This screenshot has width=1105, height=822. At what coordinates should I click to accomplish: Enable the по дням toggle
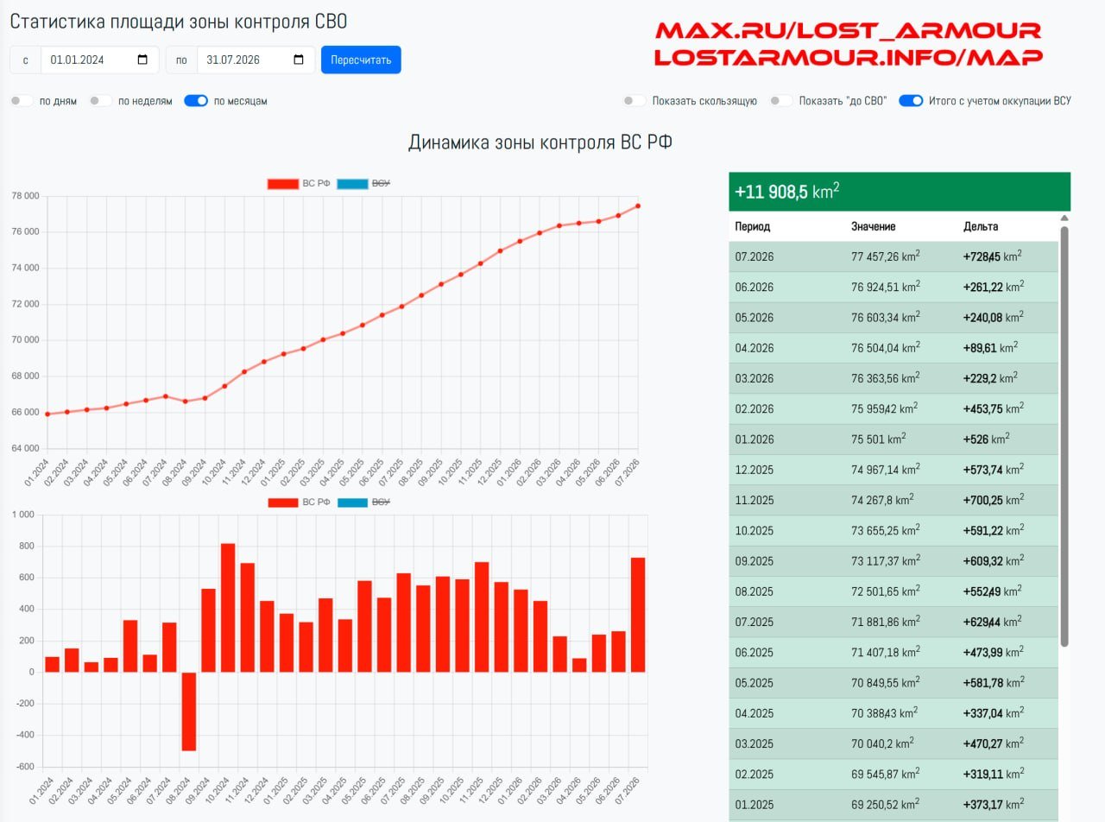(x=22, y=101)
